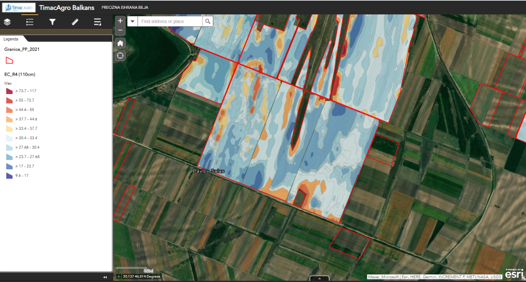Click the Granice_PP_2021 red boundary symbol
The image size is (526, 282).
(9, 60)
